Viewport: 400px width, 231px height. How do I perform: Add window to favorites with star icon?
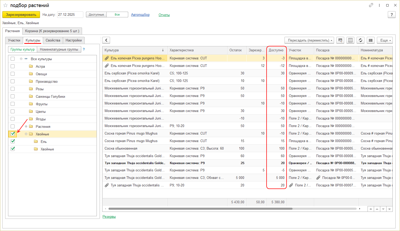tap(5, 5)
